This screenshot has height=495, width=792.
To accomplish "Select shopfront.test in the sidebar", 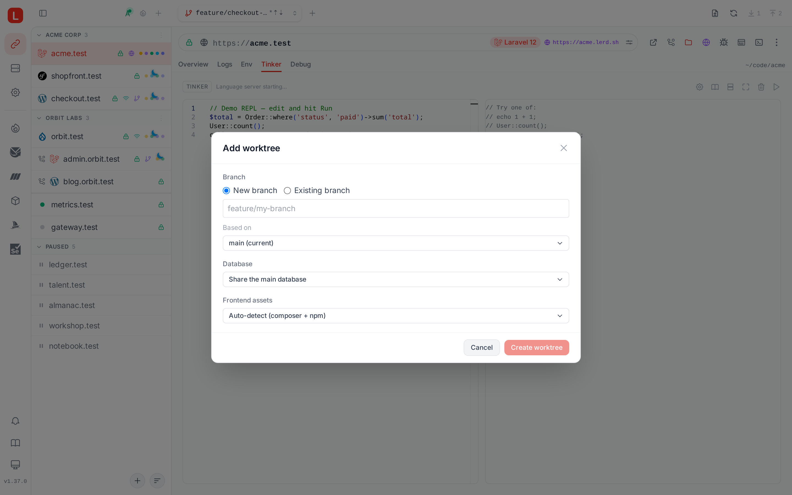I will (101, 76).
